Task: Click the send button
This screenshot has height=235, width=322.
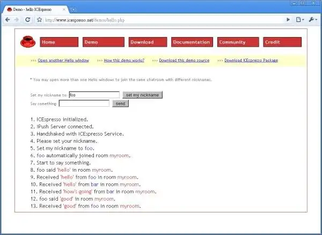Action: coord(121,104)
